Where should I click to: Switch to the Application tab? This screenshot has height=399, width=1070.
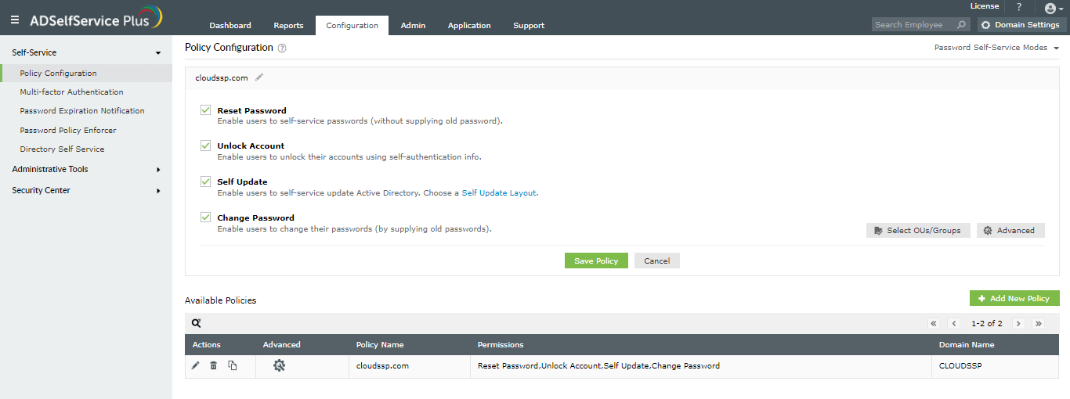[x=469, y=25]
